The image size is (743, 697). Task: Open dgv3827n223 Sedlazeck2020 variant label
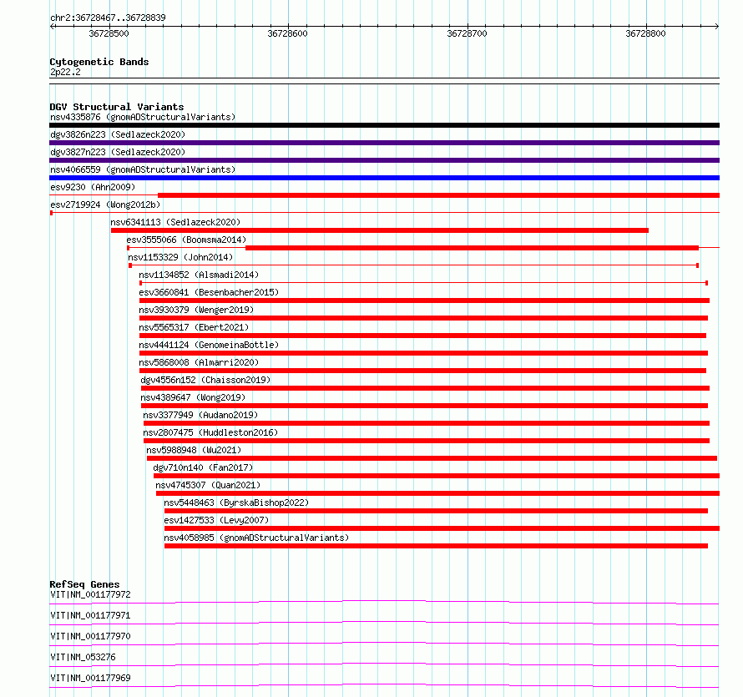click(x=118, y=152)
